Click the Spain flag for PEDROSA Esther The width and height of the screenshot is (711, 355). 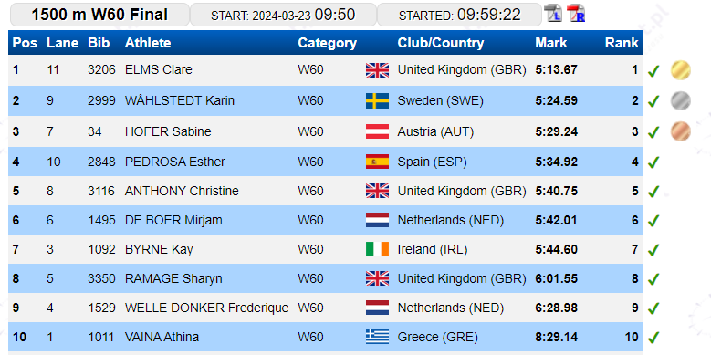pyautogui.click(x=377, y=162)
